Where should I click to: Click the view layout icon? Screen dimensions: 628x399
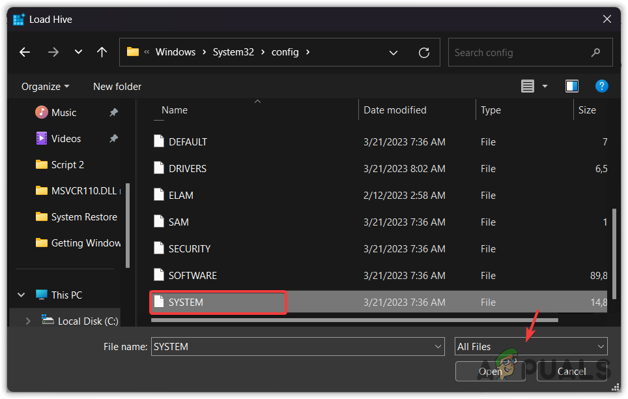point(528,86)
